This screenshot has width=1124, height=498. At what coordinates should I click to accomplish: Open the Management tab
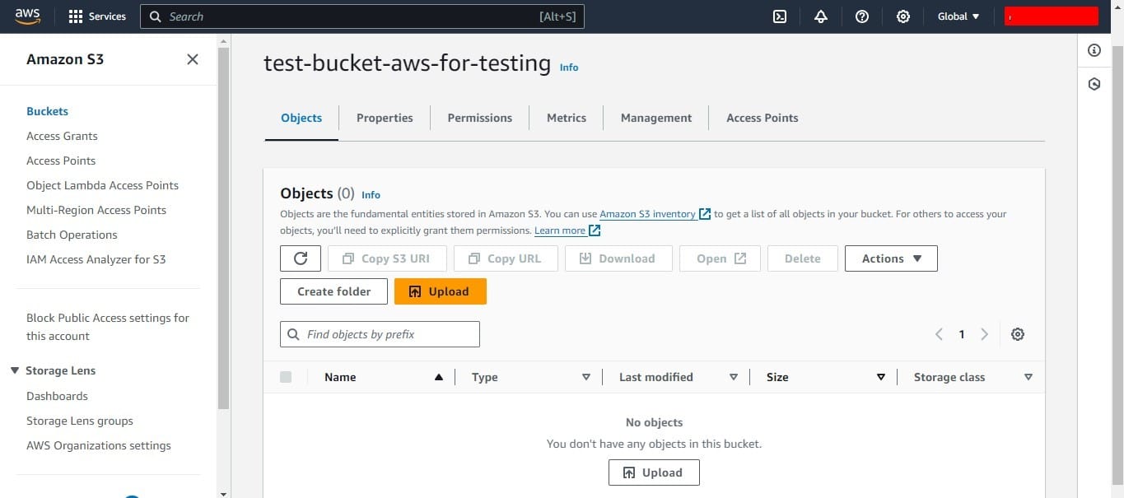(656, 118)
